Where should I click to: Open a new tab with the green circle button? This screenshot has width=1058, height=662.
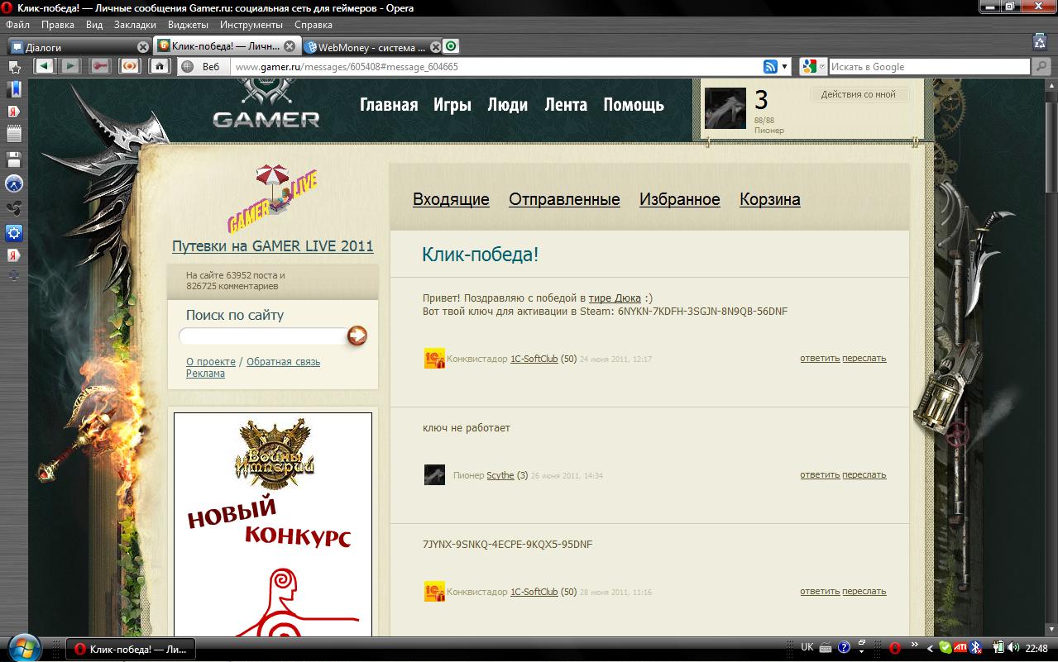452,46
